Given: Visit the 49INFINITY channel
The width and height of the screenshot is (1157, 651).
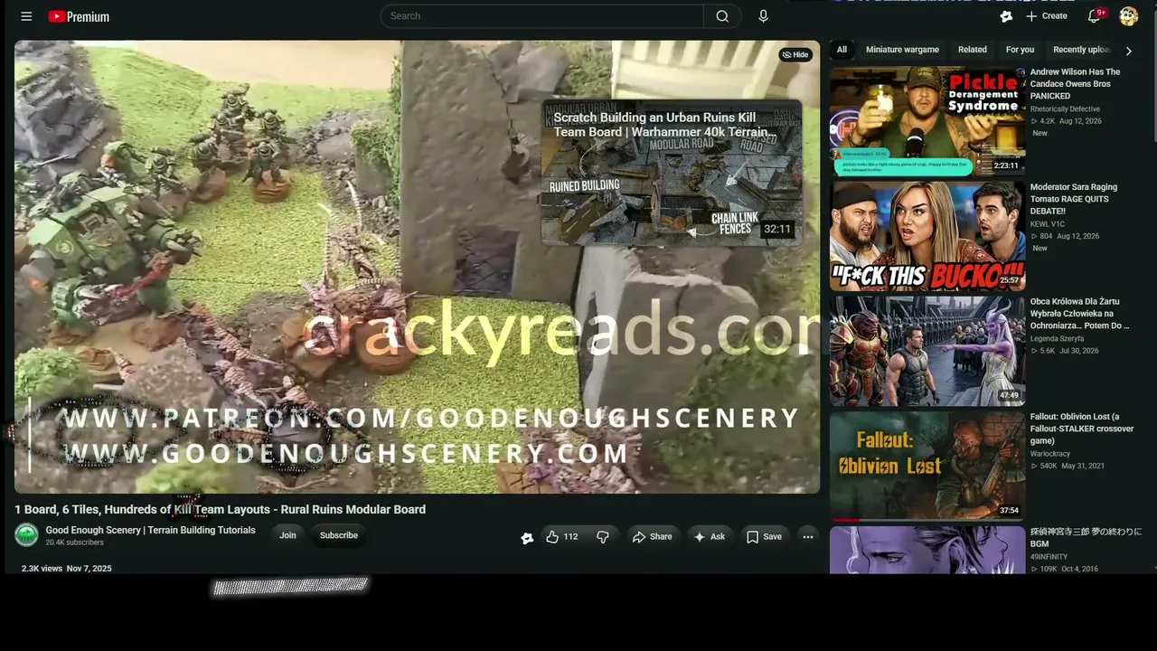Looking at the screenshot, I should point(1049,557).
